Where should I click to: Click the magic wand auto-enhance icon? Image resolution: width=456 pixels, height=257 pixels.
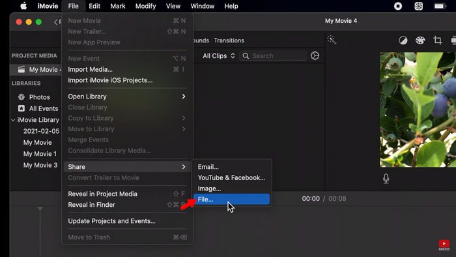332,40
